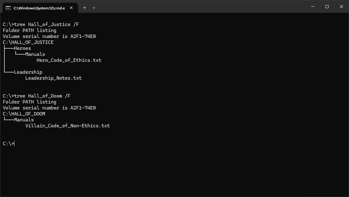Click the Manuals folder under Heroes

[35, 54]
